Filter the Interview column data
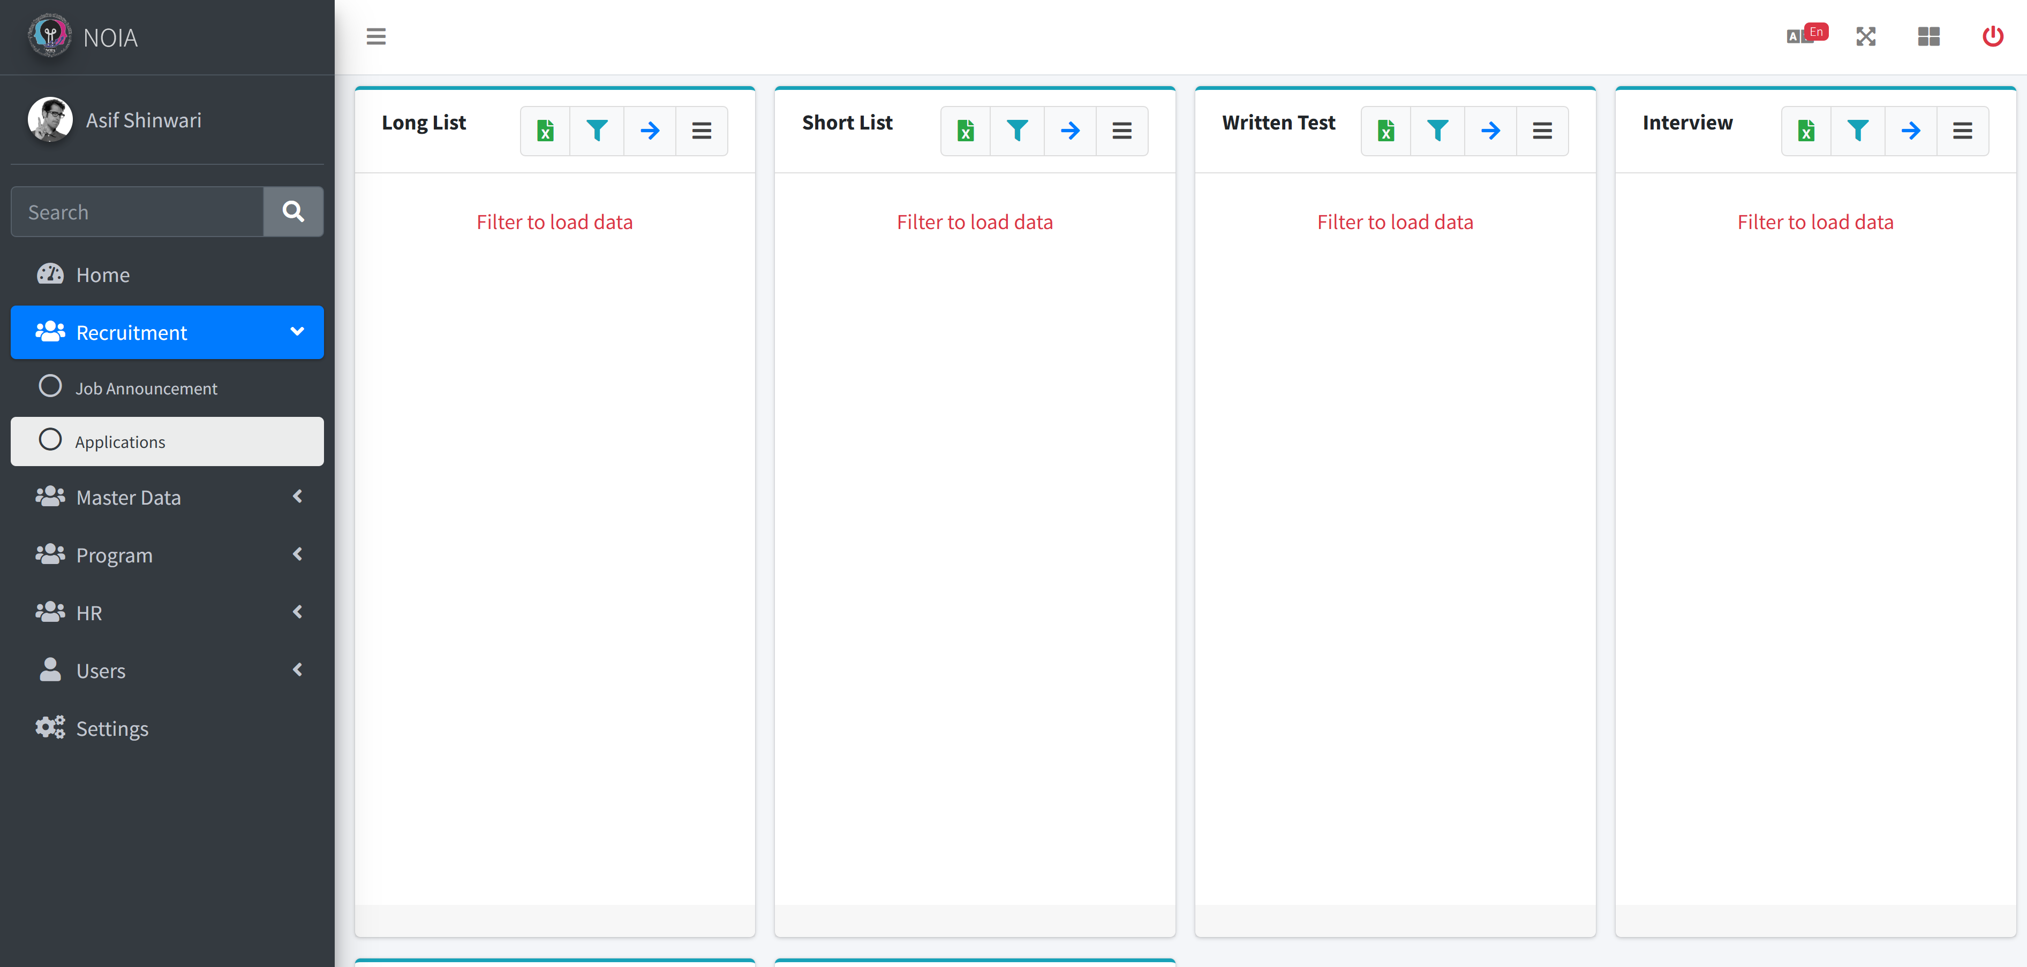 coord(1858,131)
